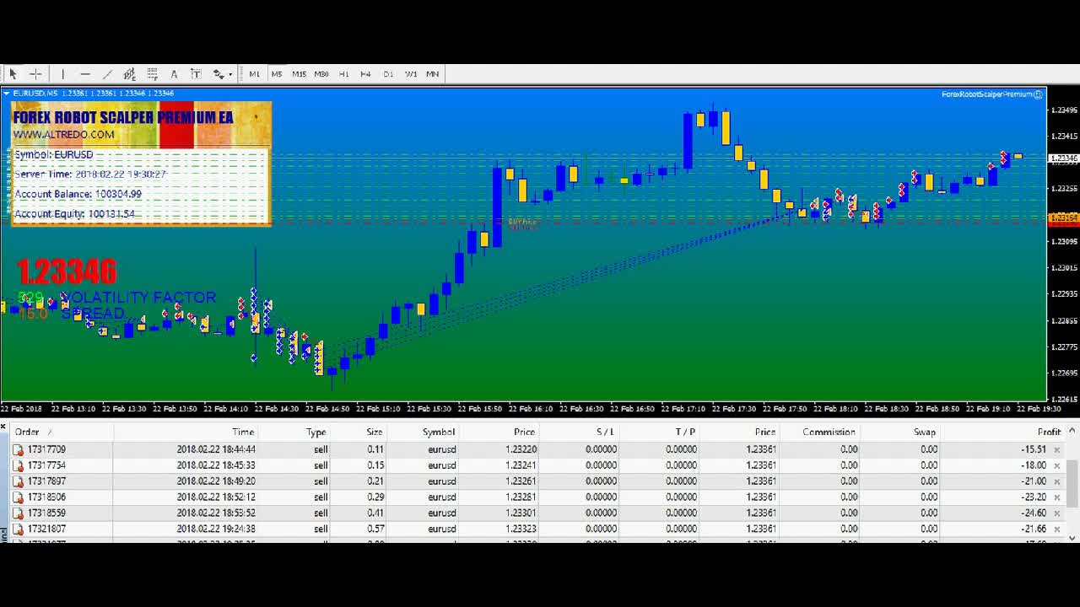Expand the arrows tool dropdown arrow
This screenshot has height=607, width=1080.
(230, 74)
